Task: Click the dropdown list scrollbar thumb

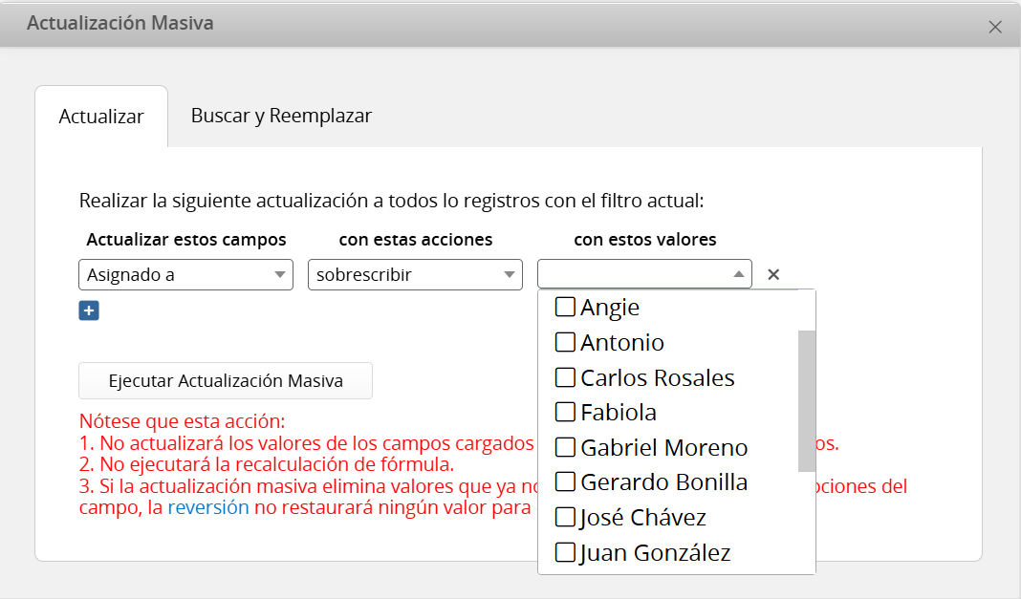Action: click(807, 400)
